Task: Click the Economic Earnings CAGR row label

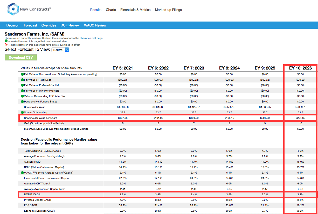Action: click(x=39, y=211)
